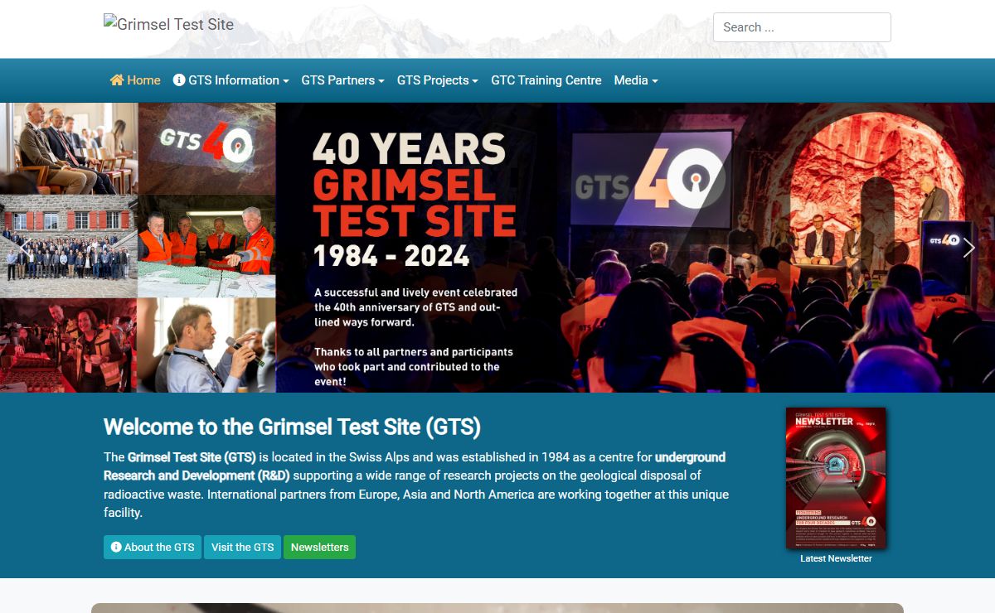Open the GTS Information dropdown menu
The height and width of the screenshot is (613, 995).
pos(231,80)
